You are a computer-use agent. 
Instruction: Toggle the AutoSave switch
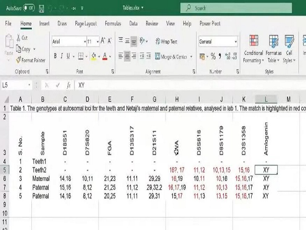coord(29,8)
